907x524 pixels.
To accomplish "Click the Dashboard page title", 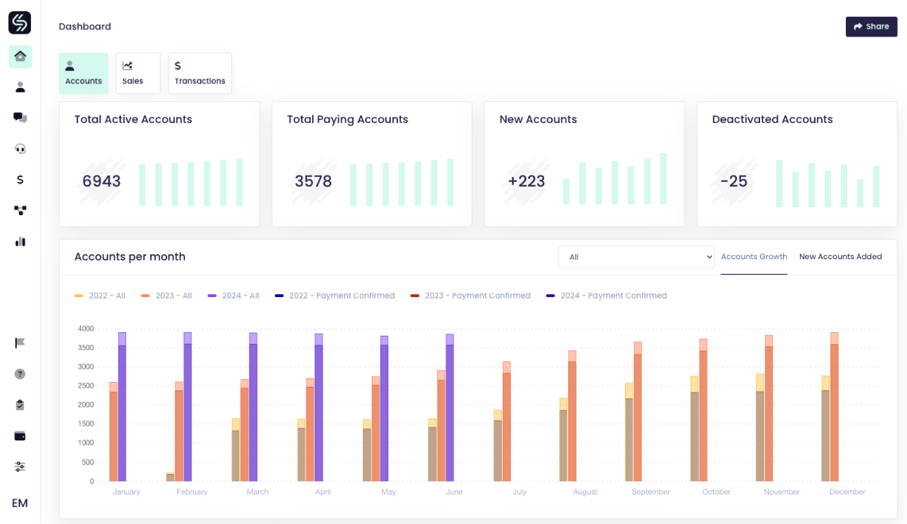I will [85, 27].
